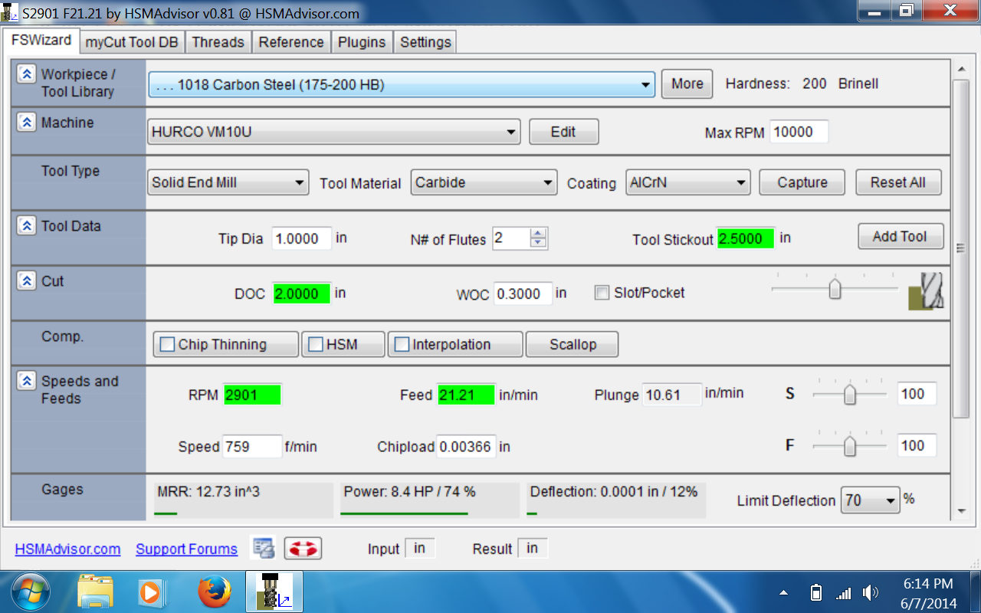The image size is (981, 613).
Task: Open the Support Forums link
Action: [x=186, y=549]
